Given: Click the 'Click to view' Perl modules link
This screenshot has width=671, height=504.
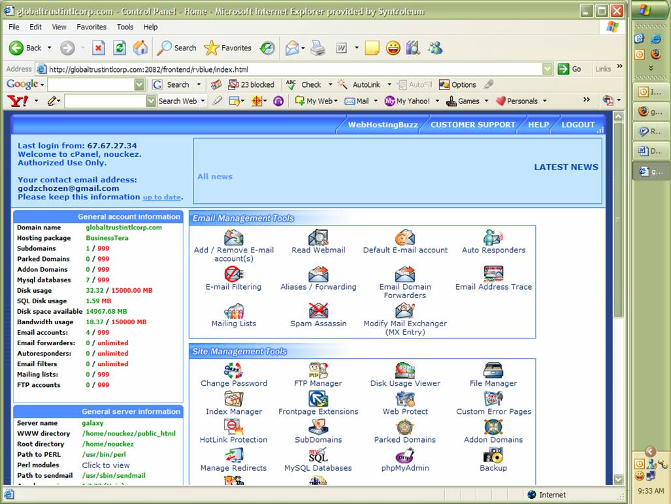Looking at the screenshot, I should (106, 465).
